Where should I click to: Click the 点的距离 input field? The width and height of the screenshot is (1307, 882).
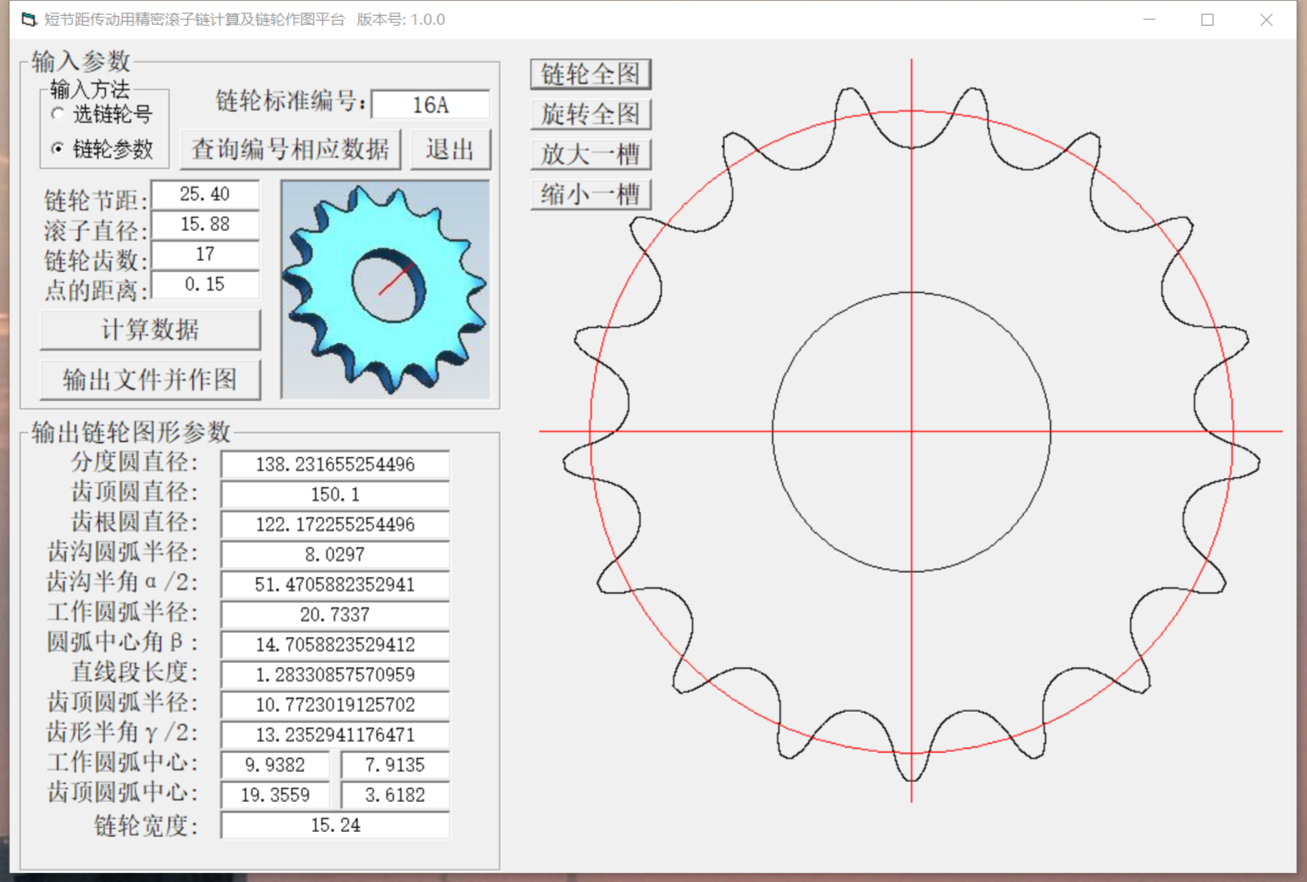(204, 285)
